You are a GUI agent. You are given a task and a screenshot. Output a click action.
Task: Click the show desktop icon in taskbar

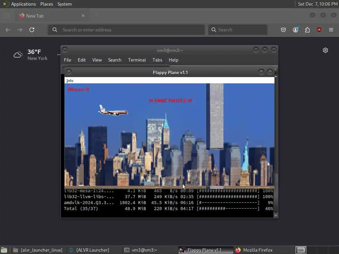(x=4, y=250)
